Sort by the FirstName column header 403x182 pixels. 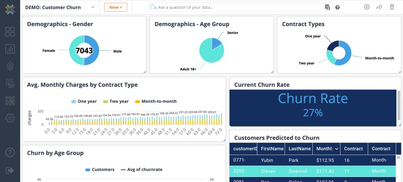pos(272,148)
